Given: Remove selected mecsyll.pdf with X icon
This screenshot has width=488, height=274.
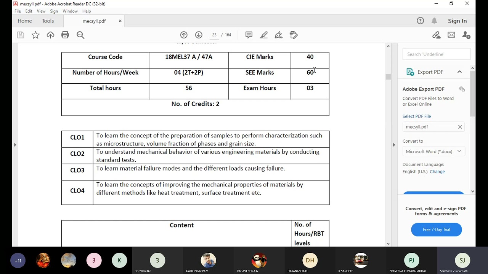Looking at the screenshot, I should pos(460,127).
